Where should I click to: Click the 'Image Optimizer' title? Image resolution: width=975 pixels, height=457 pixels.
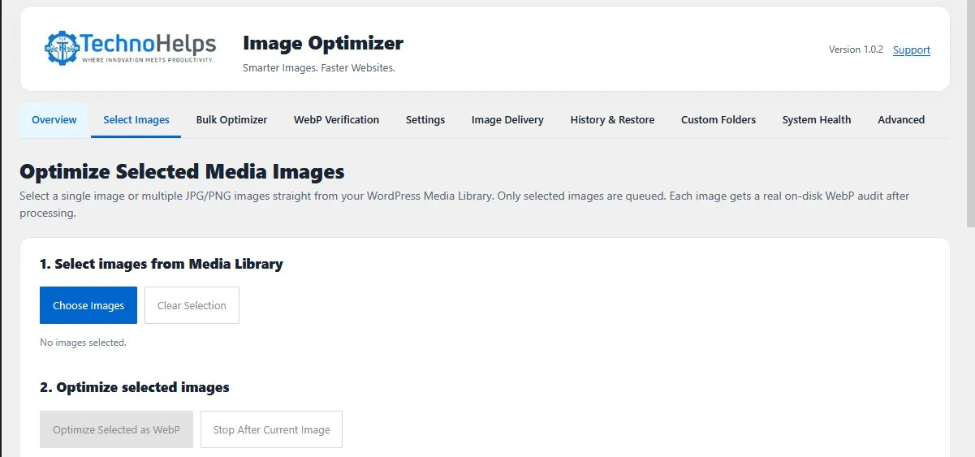(323, 43)
